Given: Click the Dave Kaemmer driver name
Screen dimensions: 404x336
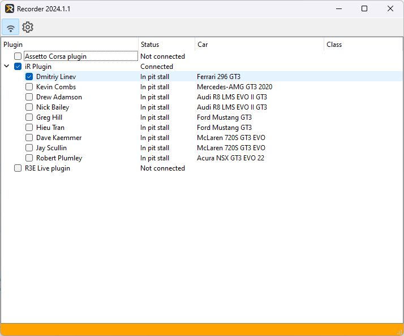Looking at the screenshot, I should tap(59, 138).
